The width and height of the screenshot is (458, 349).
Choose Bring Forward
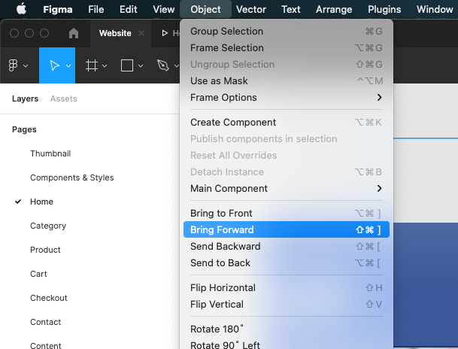pos(287,229)
